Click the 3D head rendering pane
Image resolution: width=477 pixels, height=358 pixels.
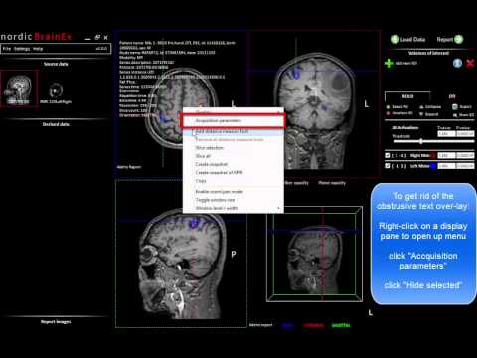click(x=314, y=254)
